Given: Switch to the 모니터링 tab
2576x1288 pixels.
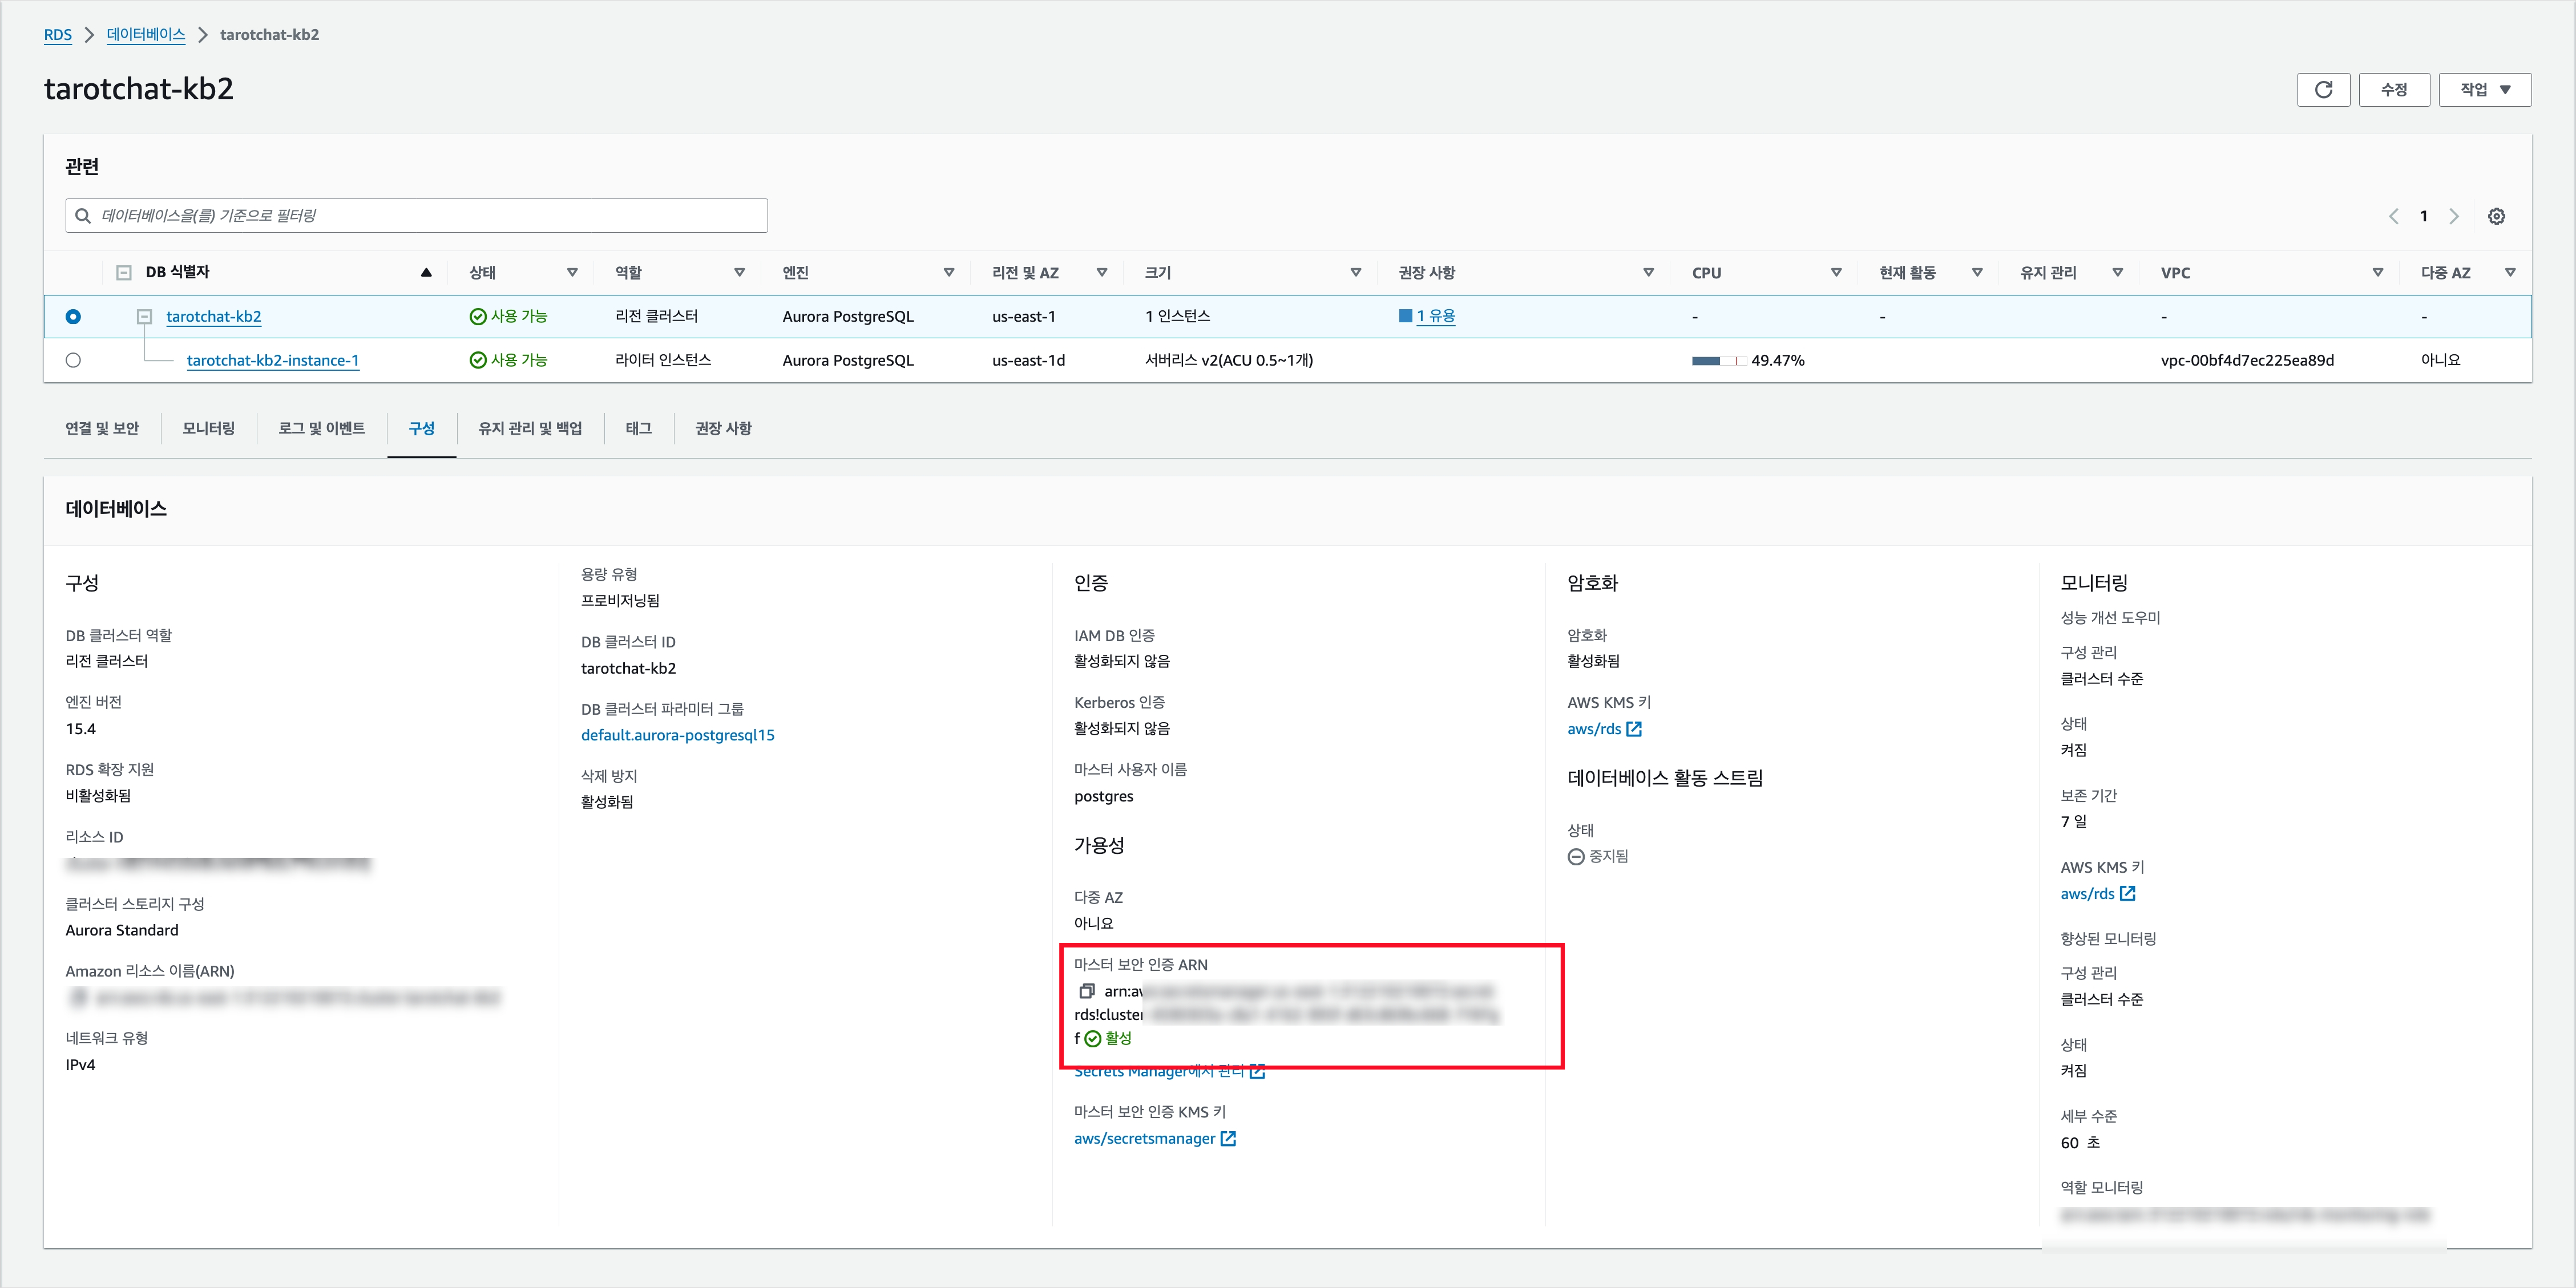Looking at the screenshot, I should (x=208, y=428).
